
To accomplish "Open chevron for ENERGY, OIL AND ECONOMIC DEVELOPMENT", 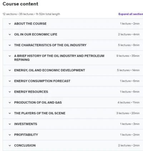I will [x=10, y=70].
